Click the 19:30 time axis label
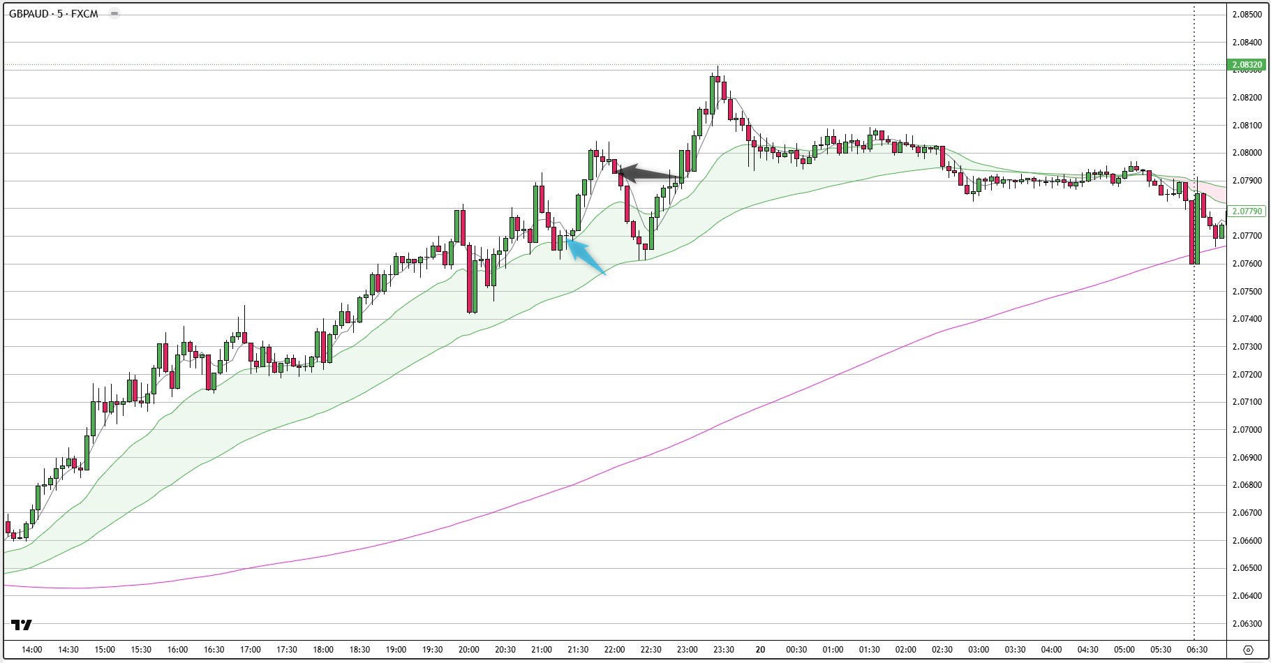The height and width of the screenshot is (663, 1271). (x=432, y=650)
